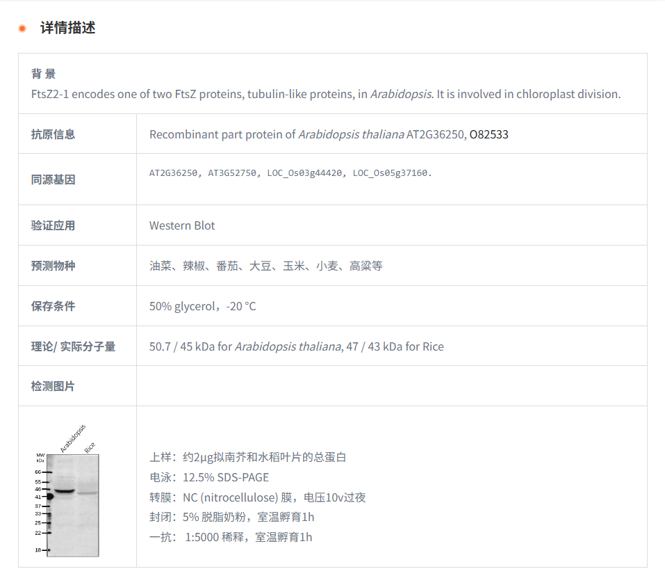Click the 理论/实际分子量 row label
The width and height of the screenshot is (665, 585).
pos(73,346)
